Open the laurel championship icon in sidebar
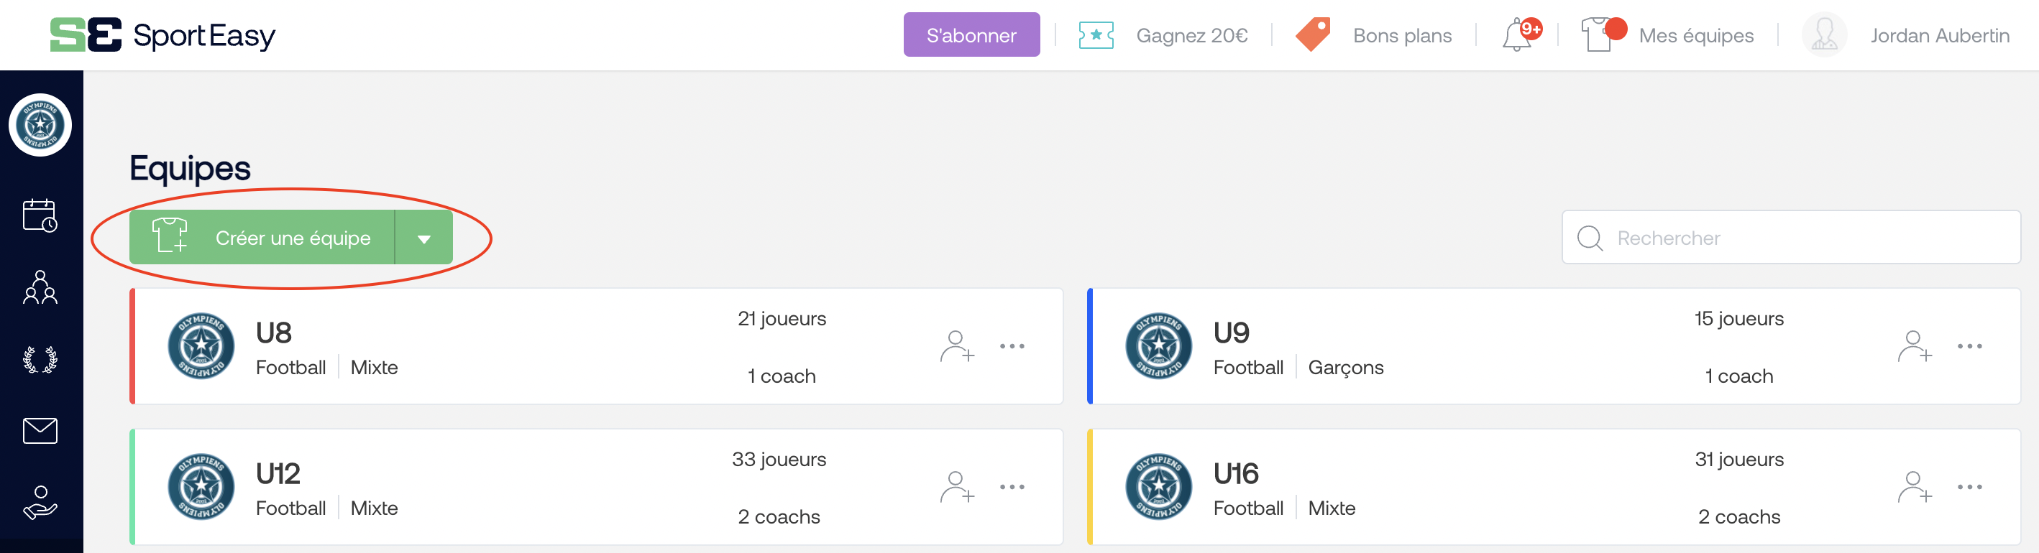2039x553 pixels. pos(40,359)
